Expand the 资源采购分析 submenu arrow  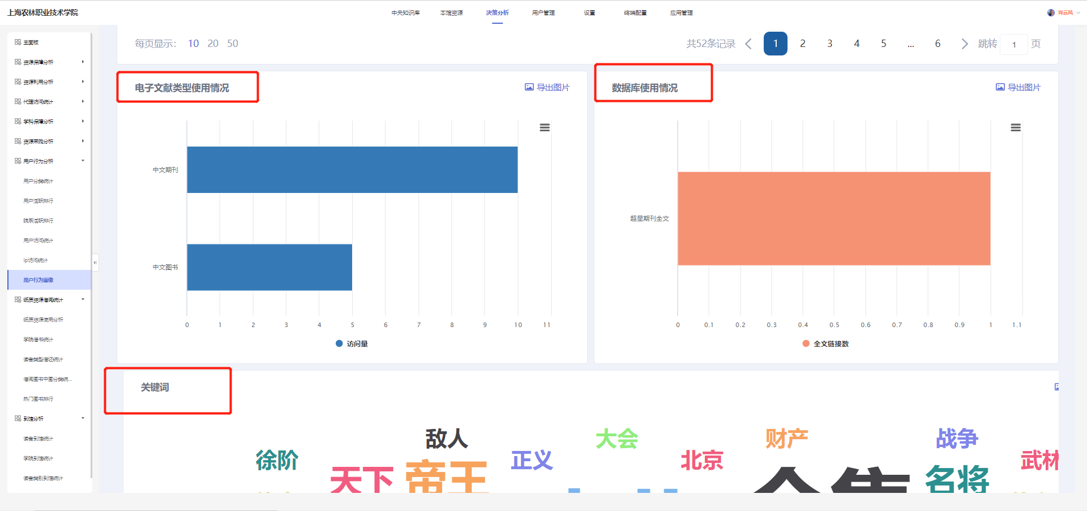[83, 141]
